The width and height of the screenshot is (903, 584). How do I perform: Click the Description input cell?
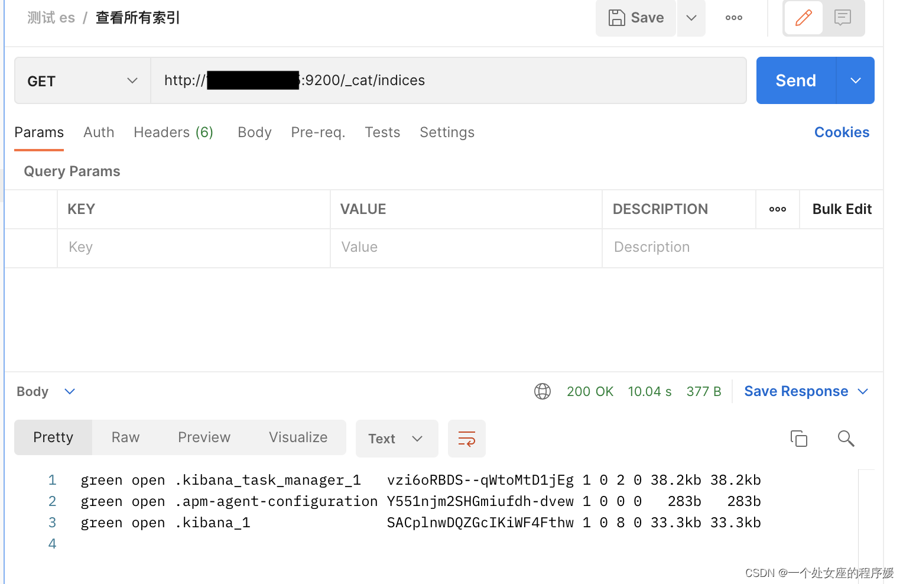pos(743,247)
